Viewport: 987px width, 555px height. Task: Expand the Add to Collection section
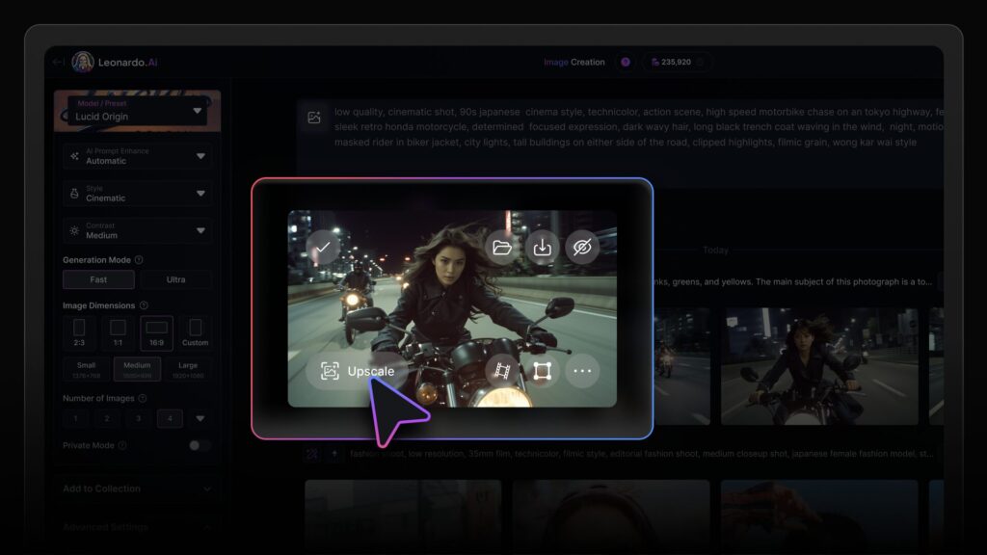click(137, 489)
